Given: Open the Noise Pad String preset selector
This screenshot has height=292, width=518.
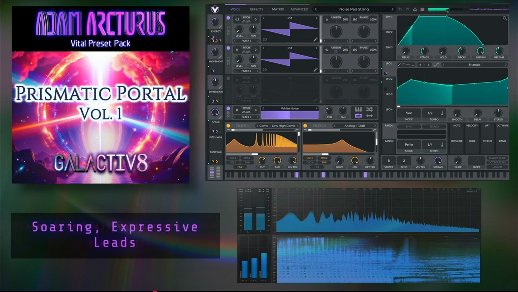Looking at the screenshot, I should click(354, 9).
